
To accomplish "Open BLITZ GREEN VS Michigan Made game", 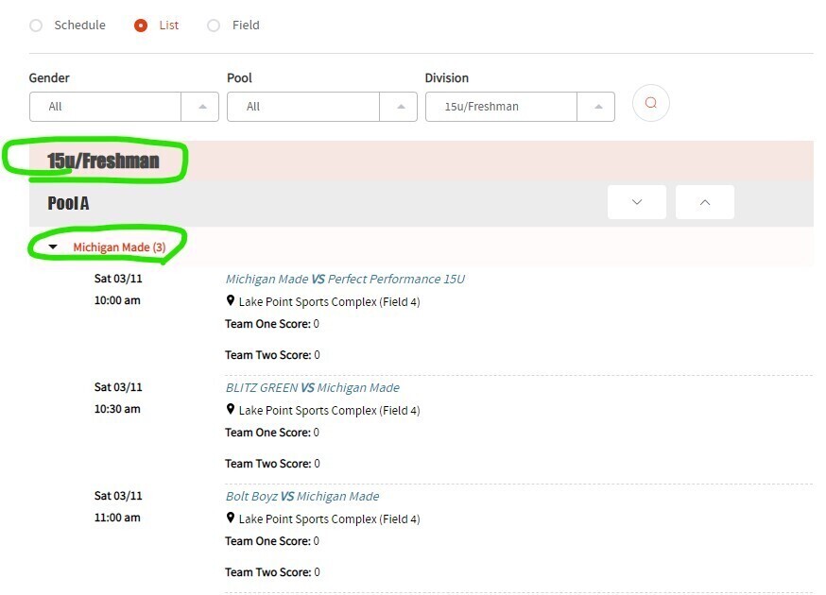I will point(313,388).
